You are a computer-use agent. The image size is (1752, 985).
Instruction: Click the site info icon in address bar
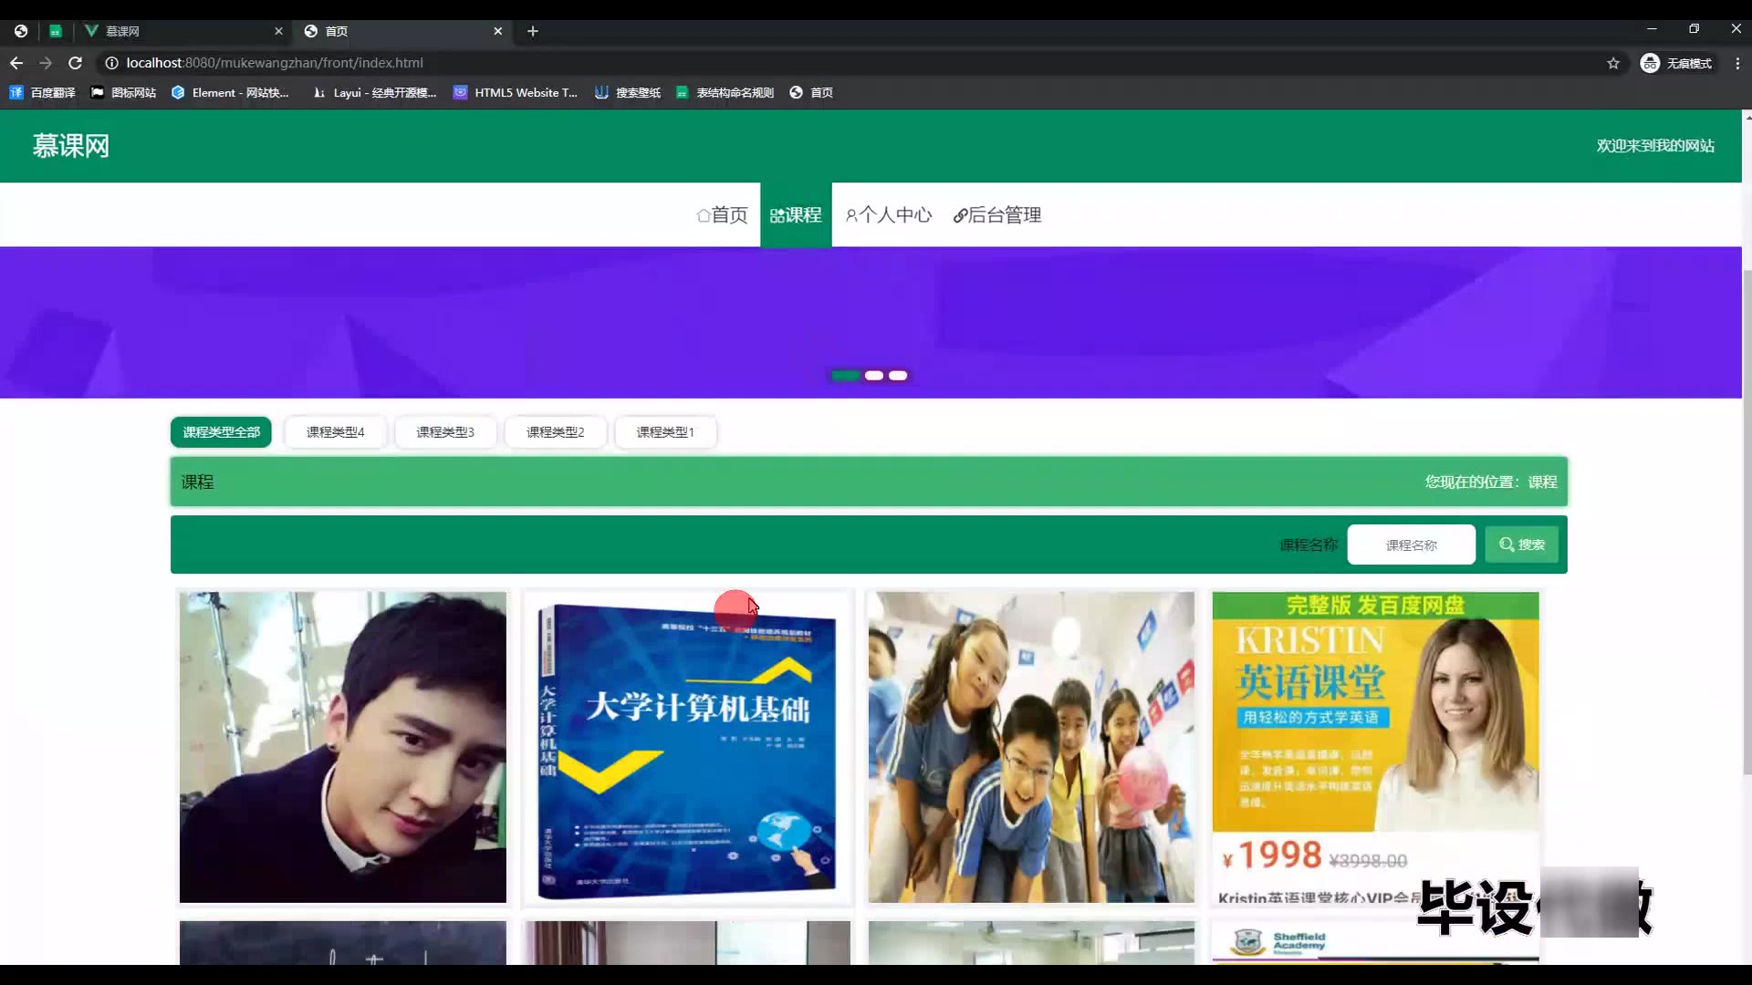point(111,63)
